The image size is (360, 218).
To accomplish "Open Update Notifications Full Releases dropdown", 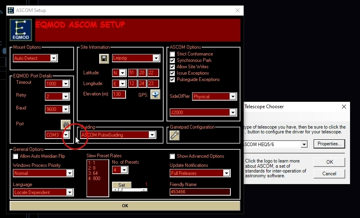I will 226,173.
